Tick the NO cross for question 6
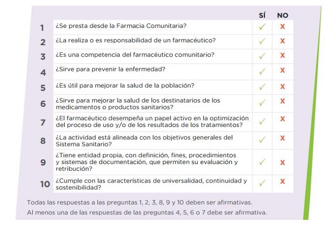 pos(283,102)
